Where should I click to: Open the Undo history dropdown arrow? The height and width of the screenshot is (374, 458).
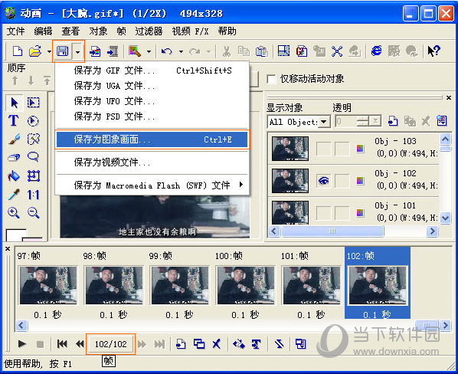181,51
